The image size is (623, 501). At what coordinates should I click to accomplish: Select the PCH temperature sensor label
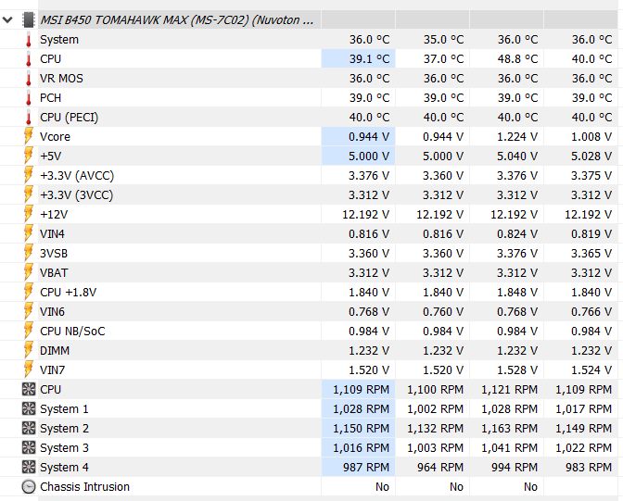tap(50, 97)
